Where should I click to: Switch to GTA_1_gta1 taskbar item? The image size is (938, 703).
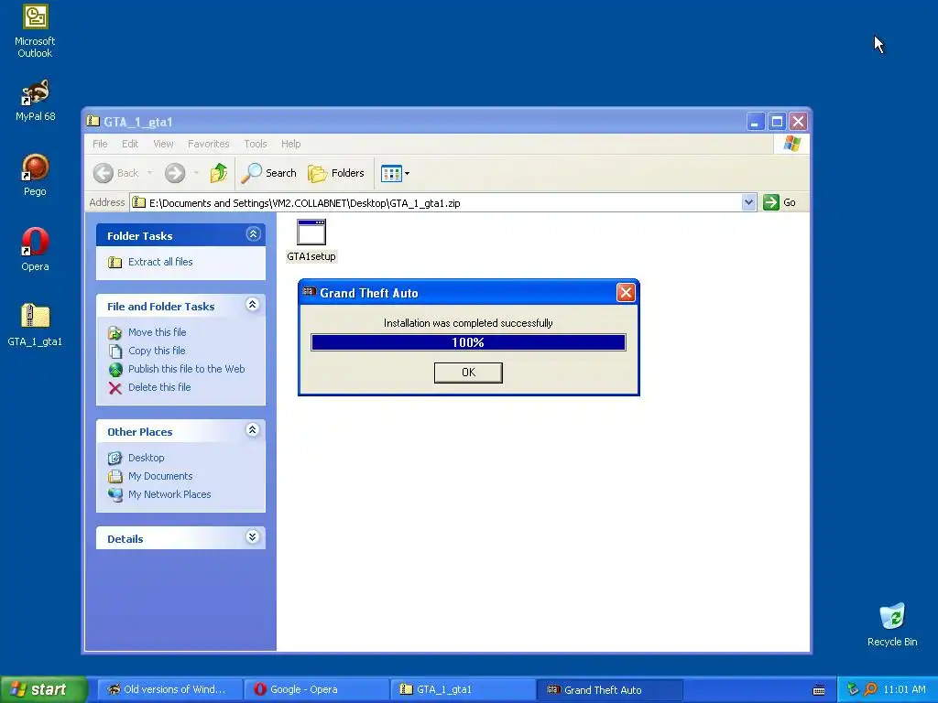463,690
